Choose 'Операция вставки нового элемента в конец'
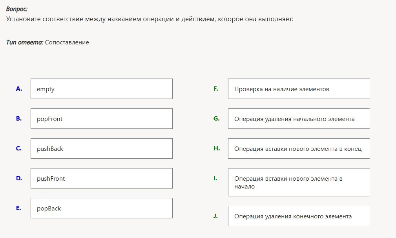The width and height of the screenshot is (396, 238). (299, 148)
